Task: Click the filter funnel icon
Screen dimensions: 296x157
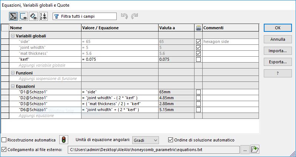Action: click(56, 16)
